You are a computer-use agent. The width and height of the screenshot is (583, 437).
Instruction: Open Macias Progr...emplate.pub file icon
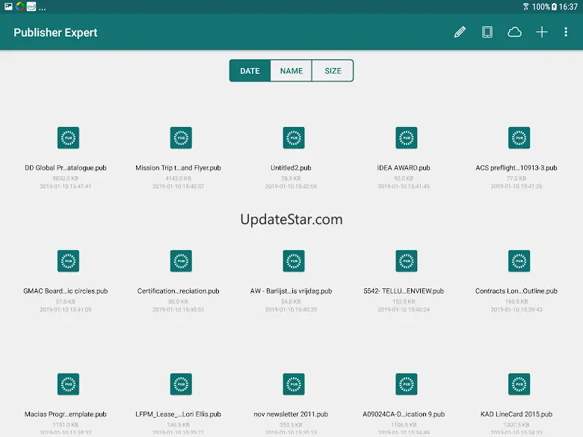pos(69,384)
